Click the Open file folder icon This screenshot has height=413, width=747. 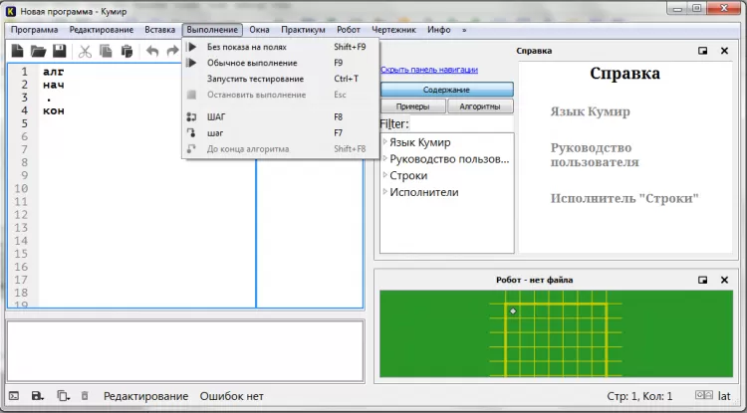(x=38, y=51)
